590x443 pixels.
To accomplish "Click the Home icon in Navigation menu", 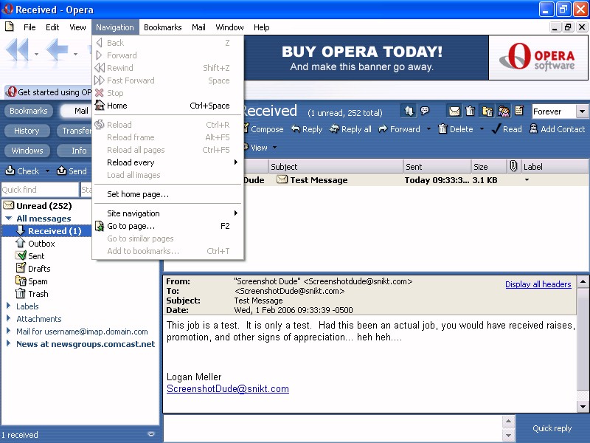I will coord(100,105).
